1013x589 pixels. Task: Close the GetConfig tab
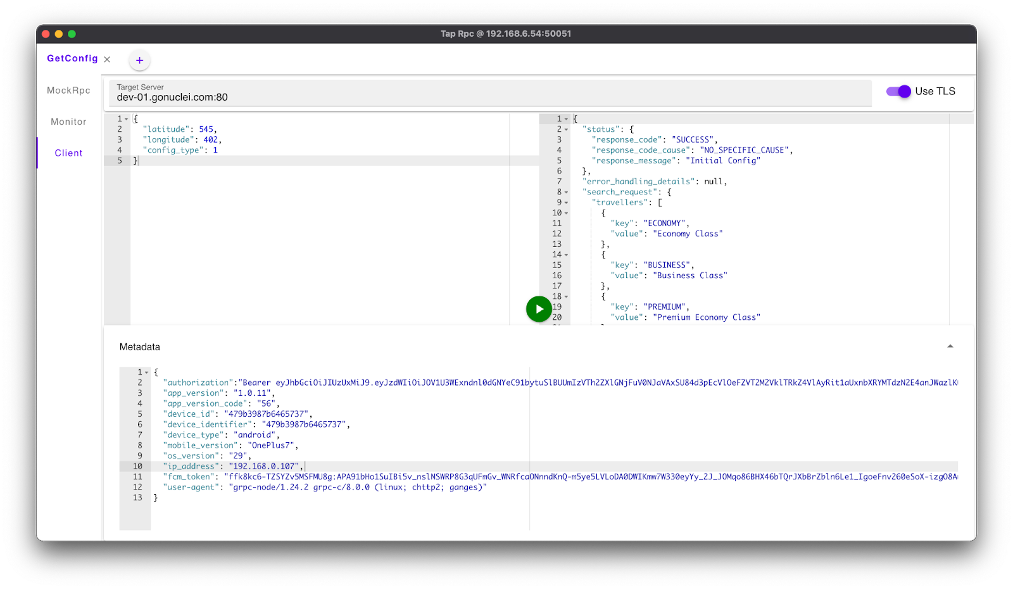click(107, 60)
